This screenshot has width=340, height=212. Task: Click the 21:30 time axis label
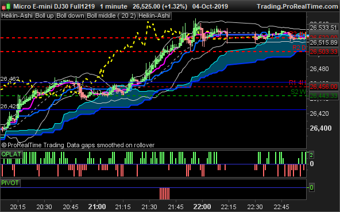click(x=149, y=207)
